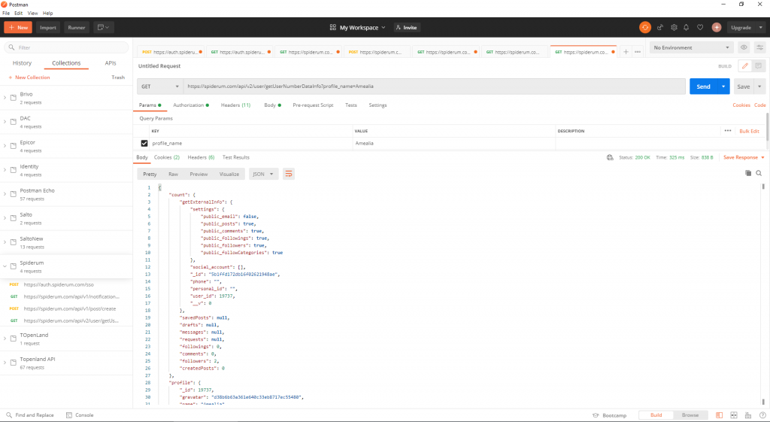Screen dimensions: 770x422
Task: Open Find and Replace
Action: 29,415
